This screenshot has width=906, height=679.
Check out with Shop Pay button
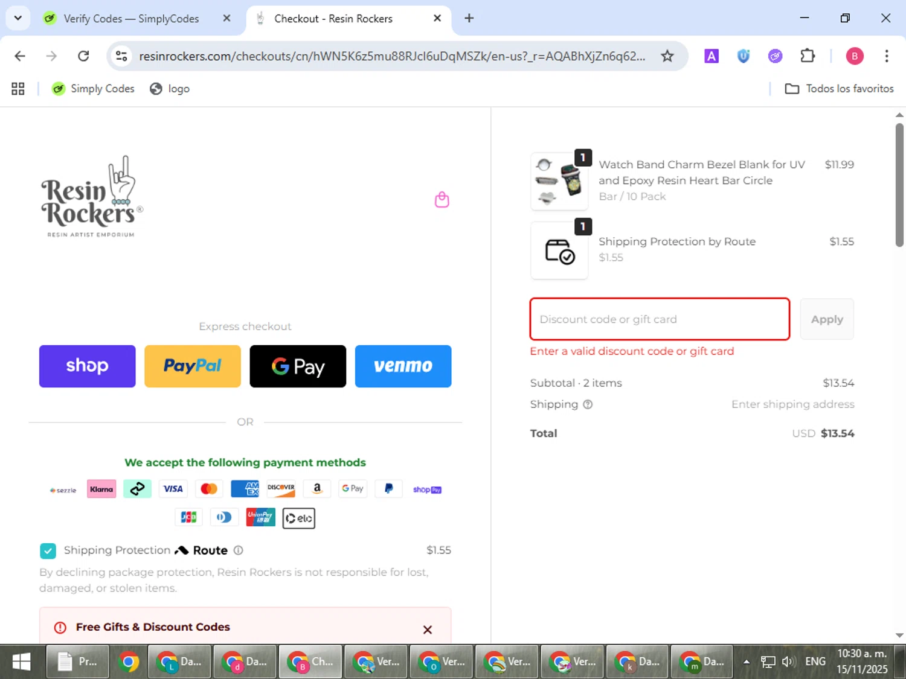(88, 366)
